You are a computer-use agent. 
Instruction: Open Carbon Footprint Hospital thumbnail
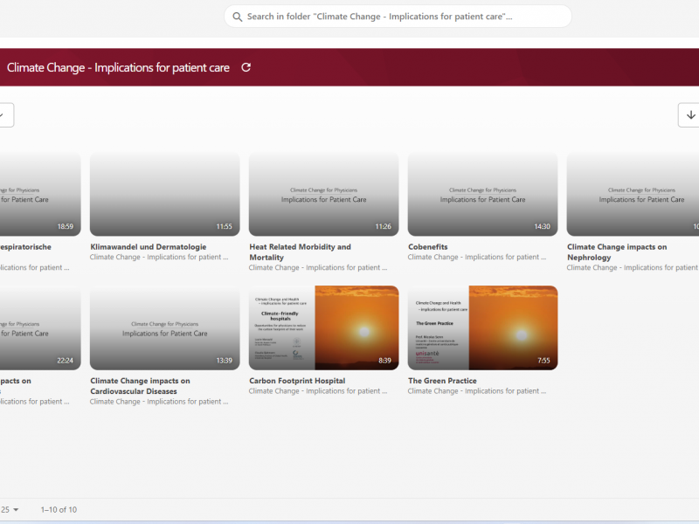(x=323, y=327)
